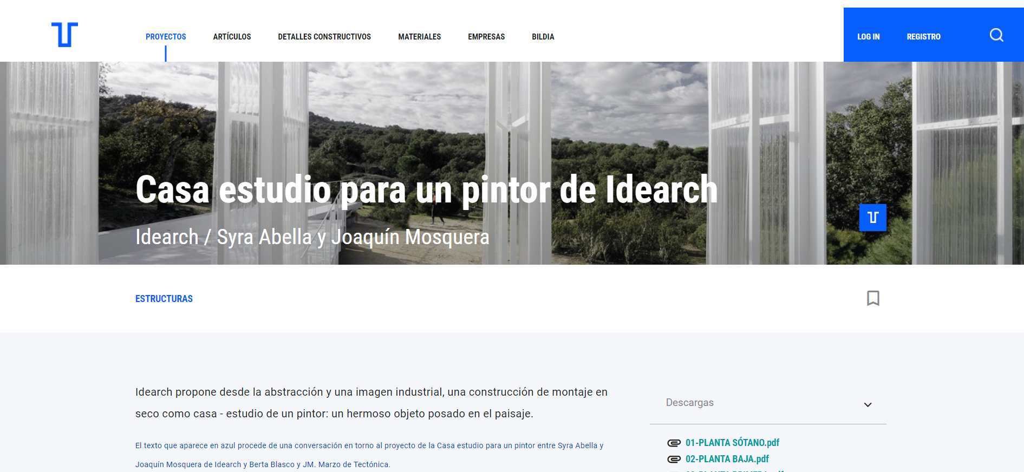Image resolution: width=1024 pixels, height=472 pixels.
Task: Click the subtitle 'Idearch / Syra Abella y Joaquín Mosquera'
Action: [x=312, y=237]
